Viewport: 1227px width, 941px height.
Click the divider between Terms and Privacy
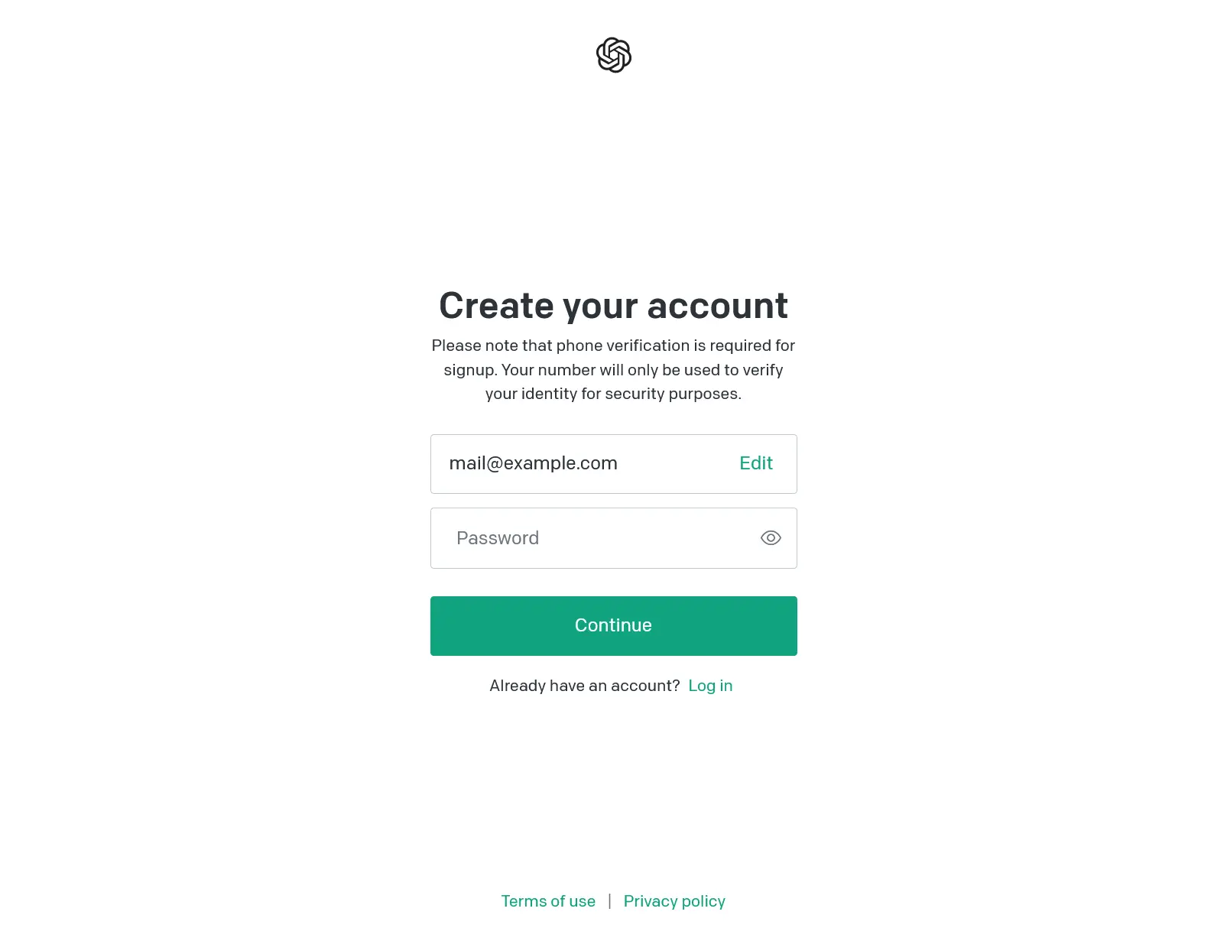(609, 901)
